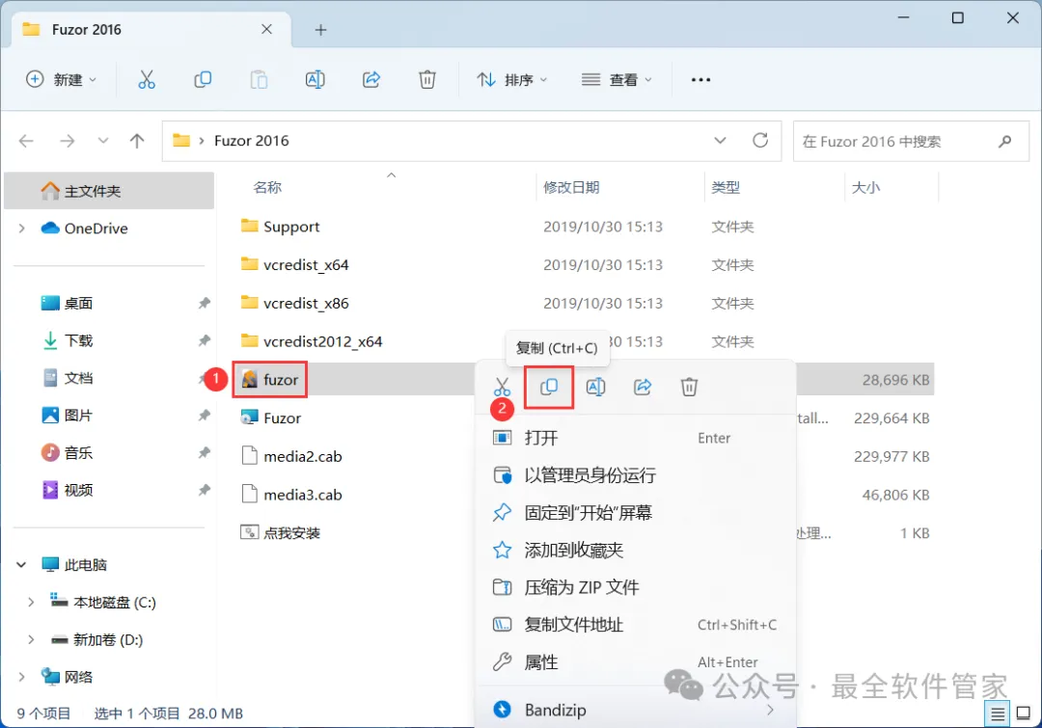Click the Cut scissors in the context menu
Viewport: 1042px width, 728px height.
(x=503, y=387)
